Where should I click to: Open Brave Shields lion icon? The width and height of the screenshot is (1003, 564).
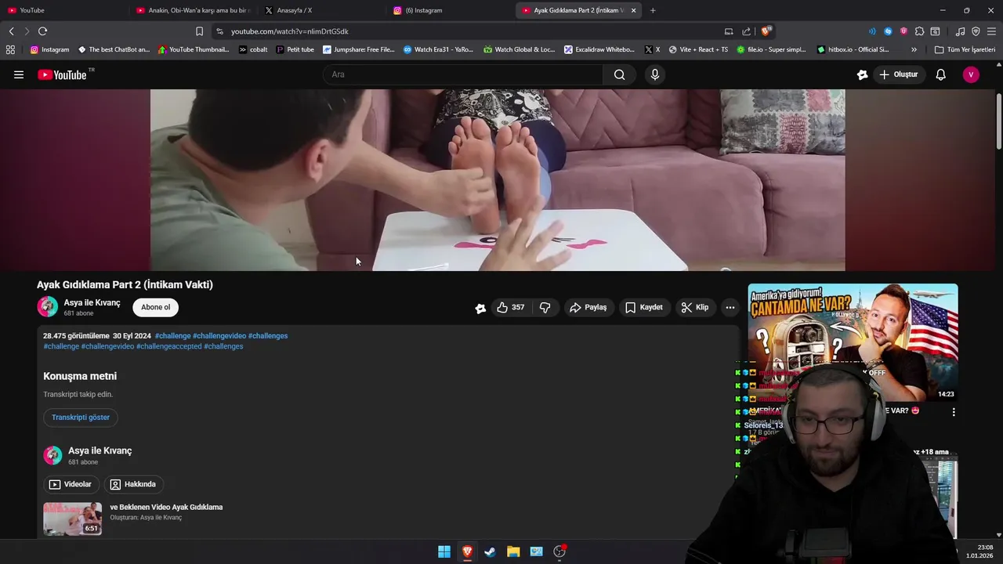pyautogui.click(x=766, y=31)
